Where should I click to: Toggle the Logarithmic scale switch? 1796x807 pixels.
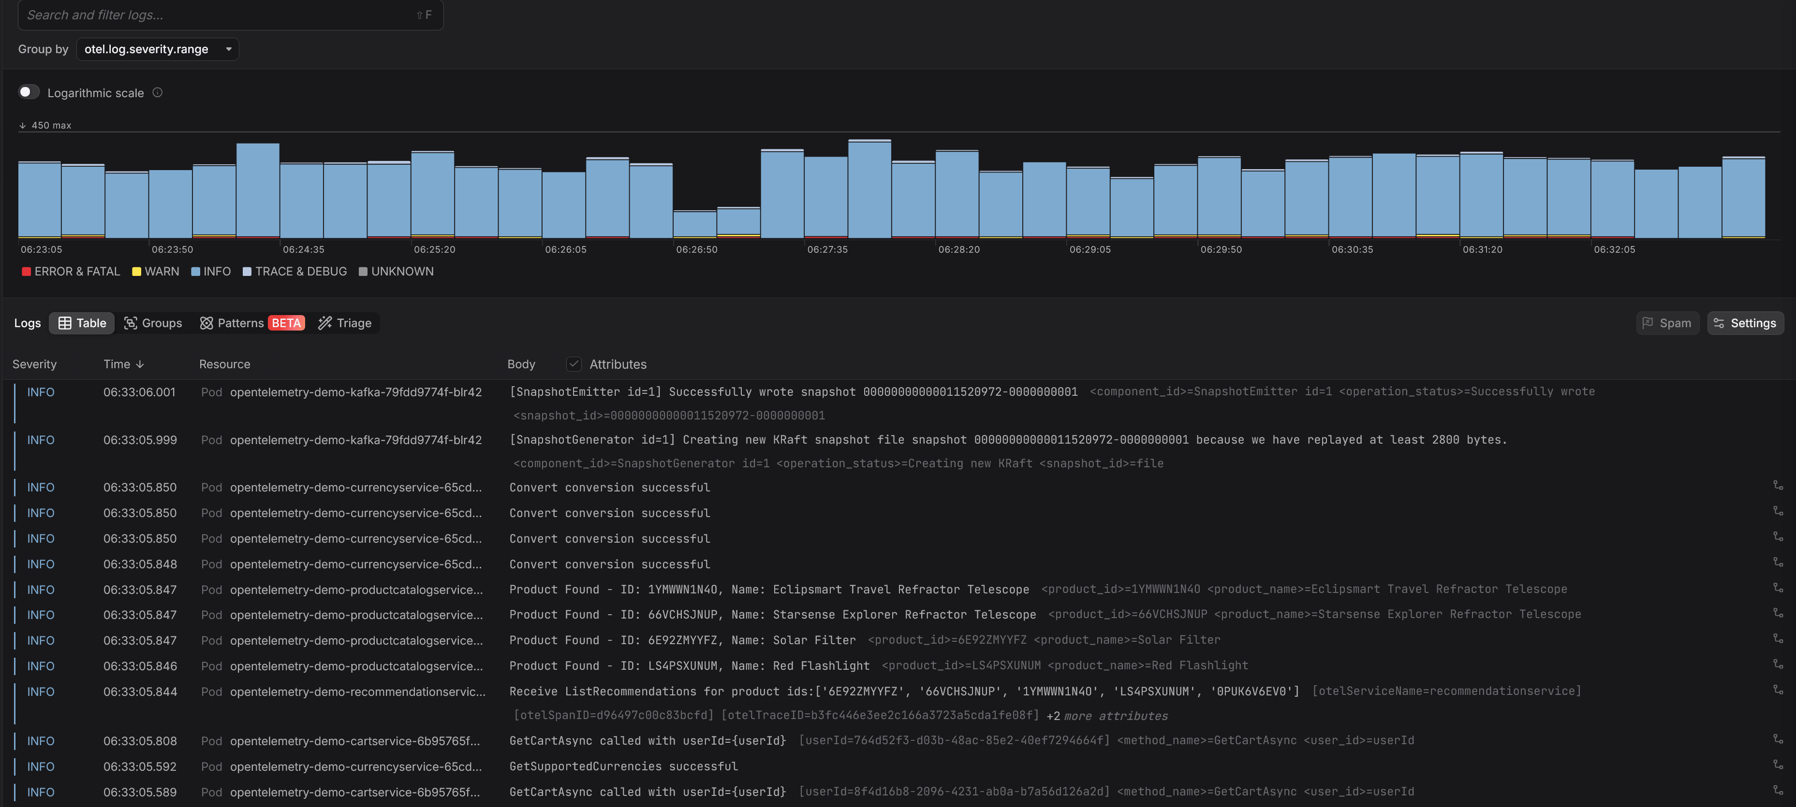29,92
